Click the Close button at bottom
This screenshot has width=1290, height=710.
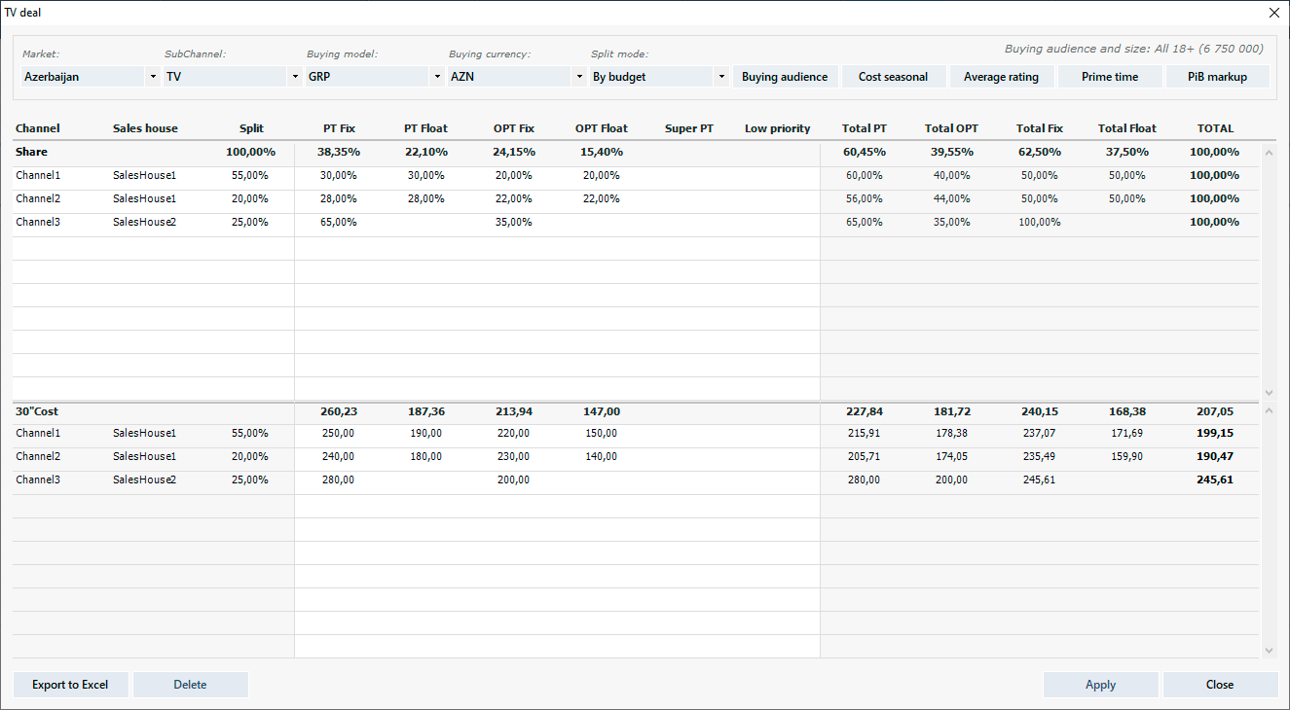[1220, 685]
